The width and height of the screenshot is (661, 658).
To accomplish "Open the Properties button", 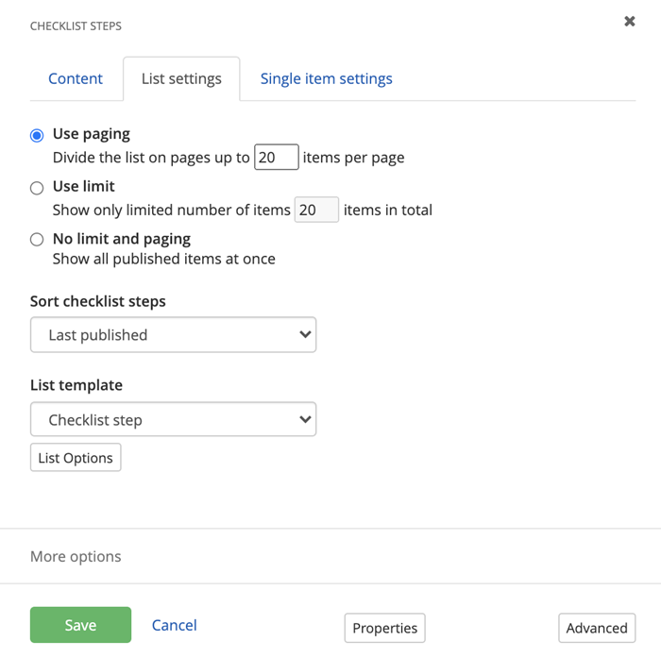I will coord(385,628).
